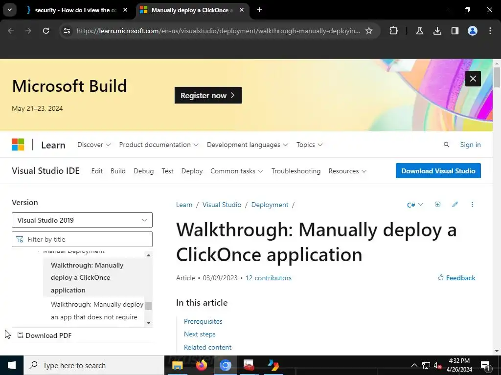Screen dimensions: 501x375
Task: Open the Chrome profile avatar
Action: pos(473,31)
